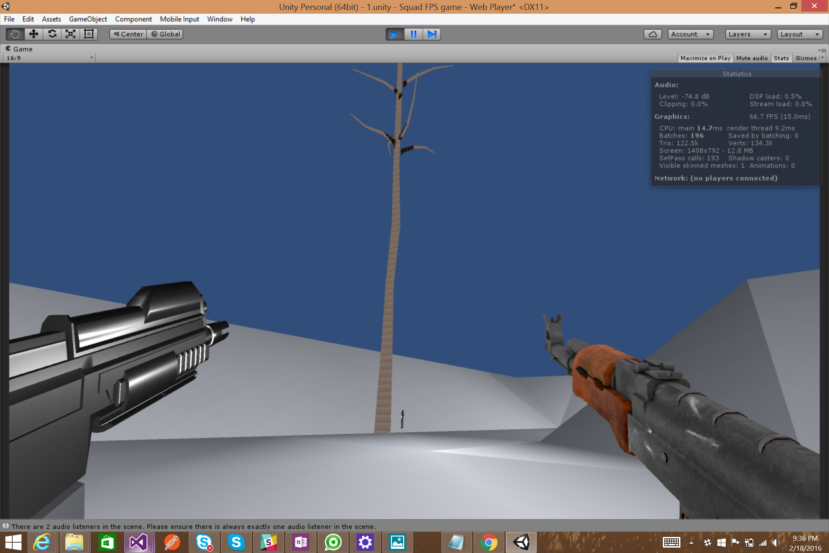The height and width of the screenshot is (553, 829).
Task: Open Visual Studio from taskbar
Action: point(139,543)
